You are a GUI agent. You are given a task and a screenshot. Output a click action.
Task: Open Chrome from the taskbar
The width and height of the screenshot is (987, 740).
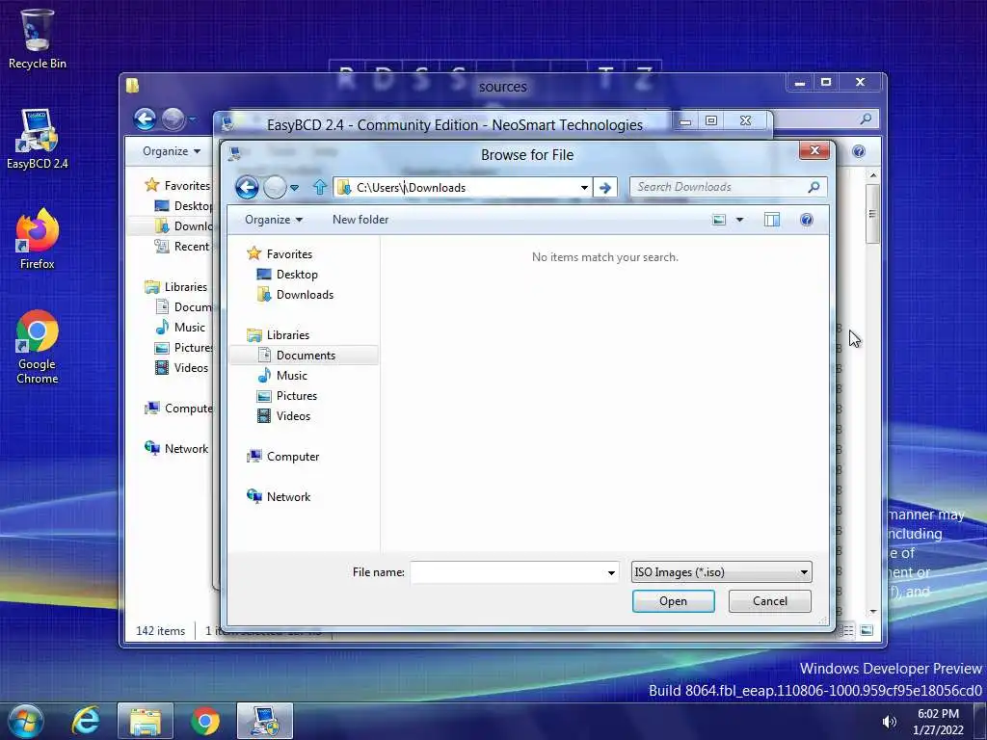pos(205,721)
